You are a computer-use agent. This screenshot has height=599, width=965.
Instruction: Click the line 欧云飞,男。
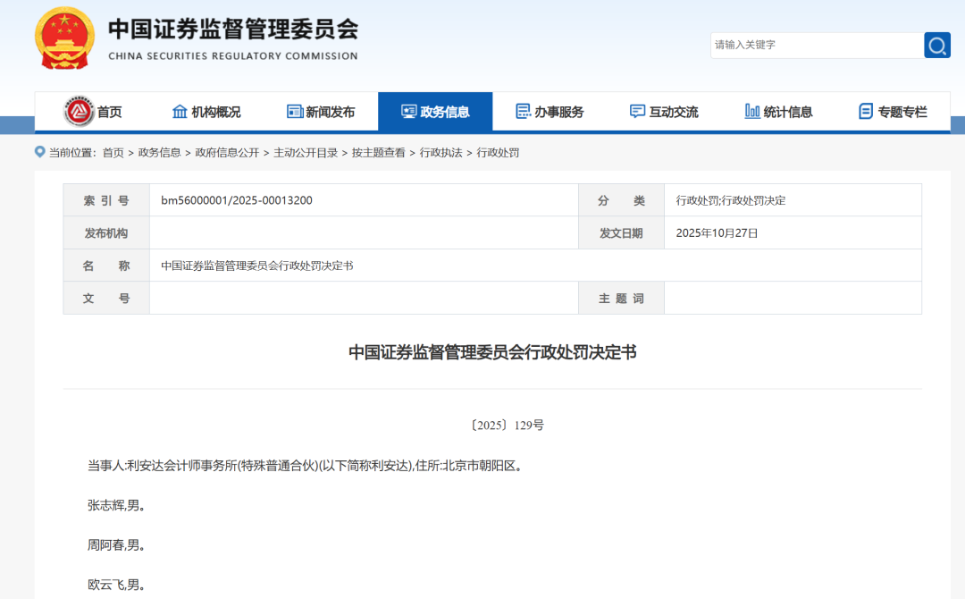coord(116,585)
